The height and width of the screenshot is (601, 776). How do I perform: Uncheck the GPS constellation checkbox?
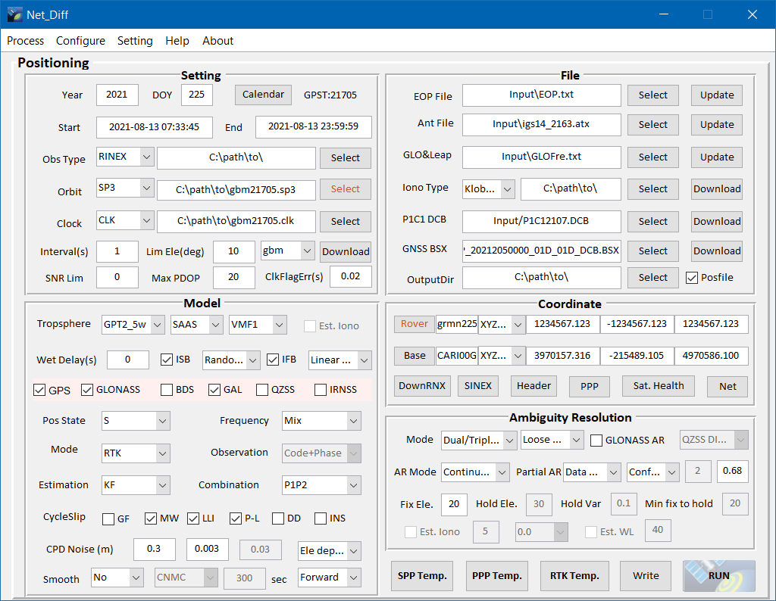[39, 390]
